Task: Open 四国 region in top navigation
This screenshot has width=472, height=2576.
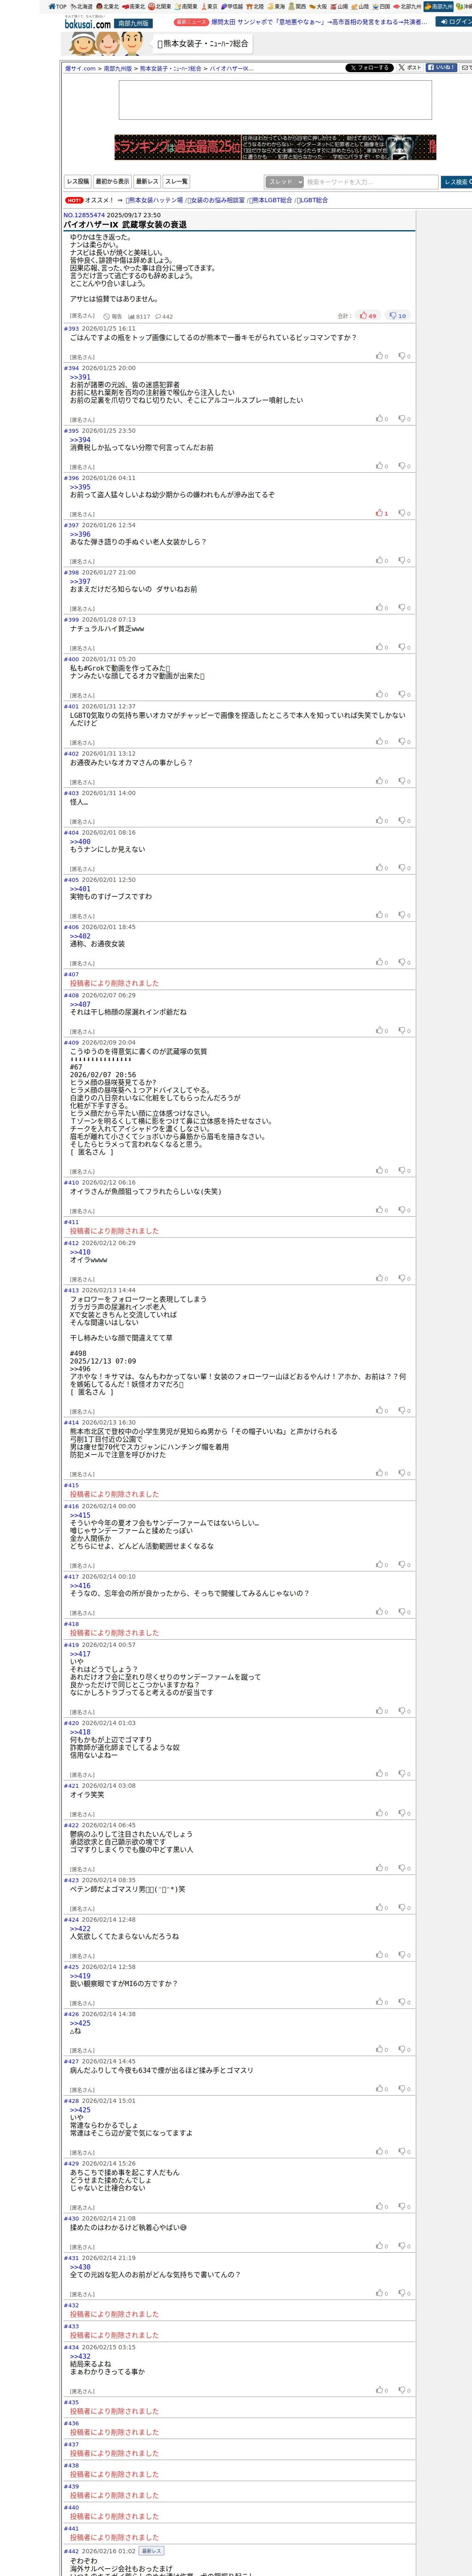Action: coord(381,6)
